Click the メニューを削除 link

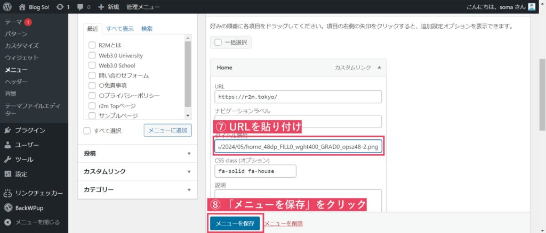tap(284, 223)
